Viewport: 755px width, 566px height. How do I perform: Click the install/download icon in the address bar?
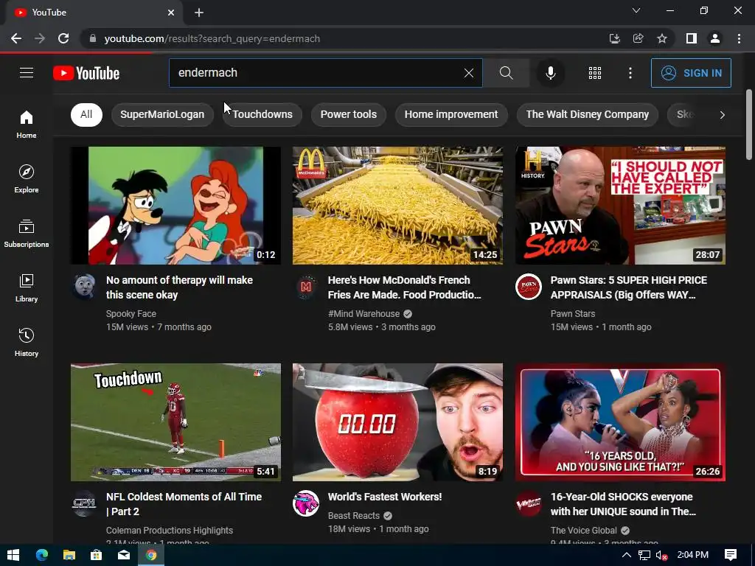(614, 38)
